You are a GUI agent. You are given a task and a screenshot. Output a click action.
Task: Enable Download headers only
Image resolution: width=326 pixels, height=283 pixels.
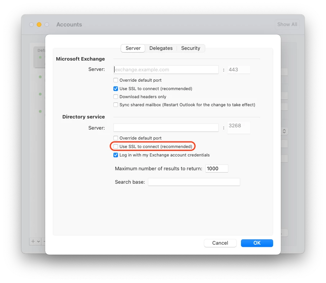click(116, 97)
